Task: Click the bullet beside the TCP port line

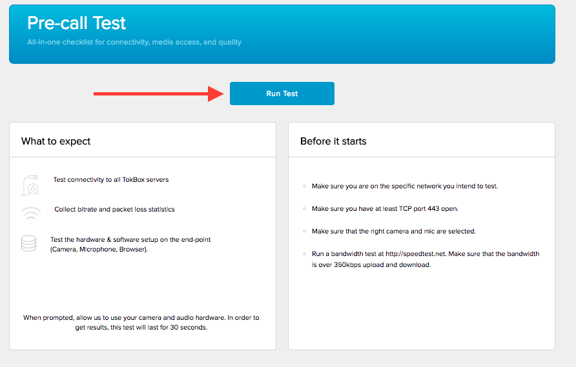Action: (x=303, y=209)
